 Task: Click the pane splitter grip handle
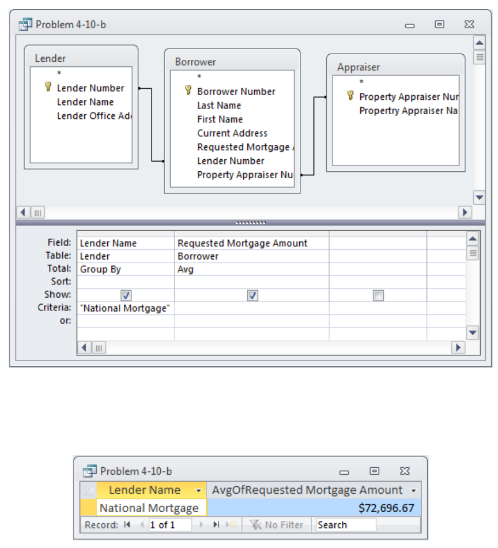tap(251, 223)
